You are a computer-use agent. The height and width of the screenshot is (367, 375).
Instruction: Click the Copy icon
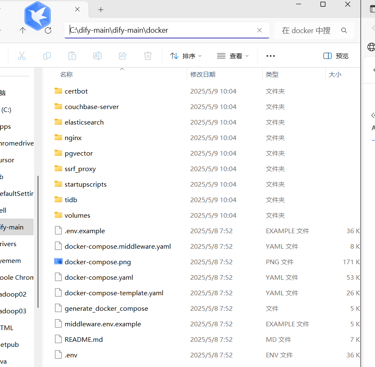pos(47,56)
